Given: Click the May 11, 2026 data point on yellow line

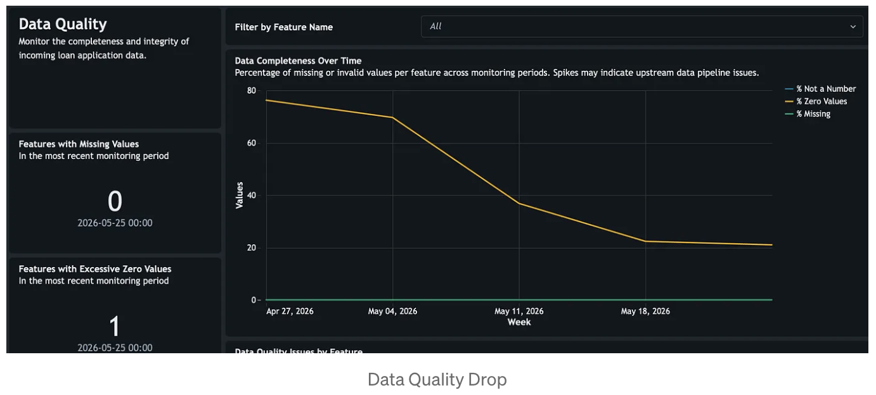Looking at the screenshot, I should [519, 203].
